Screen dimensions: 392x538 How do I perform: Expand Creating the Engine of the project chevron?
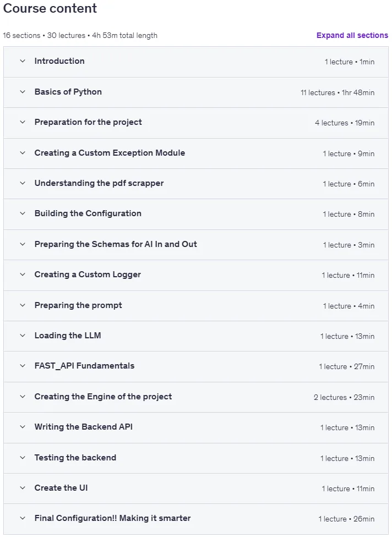click(x=23, y=397)
